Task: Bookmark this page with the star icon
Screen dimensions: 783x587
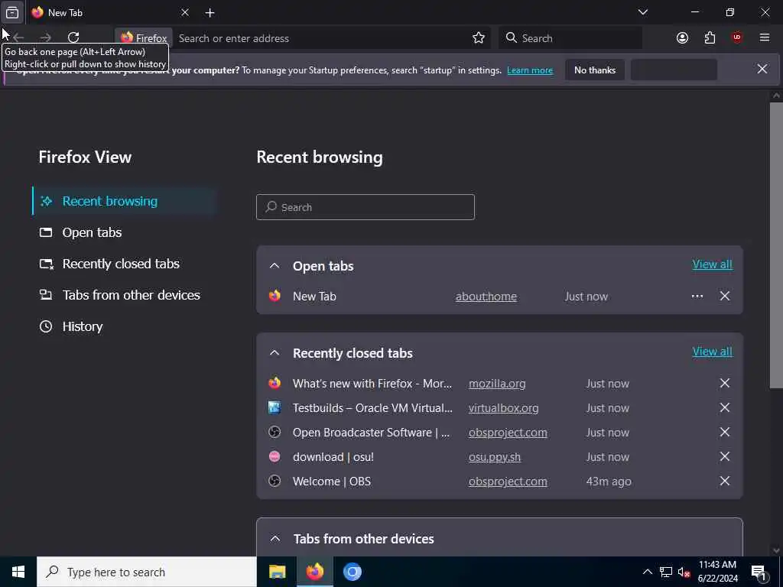Action: (x=479, y=38)
